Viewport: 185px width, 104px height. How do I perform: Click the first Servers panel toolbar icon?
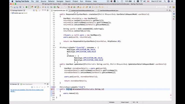point(32,87)
